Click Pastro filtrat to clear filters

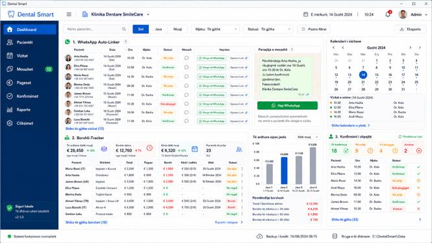[314, 29]
